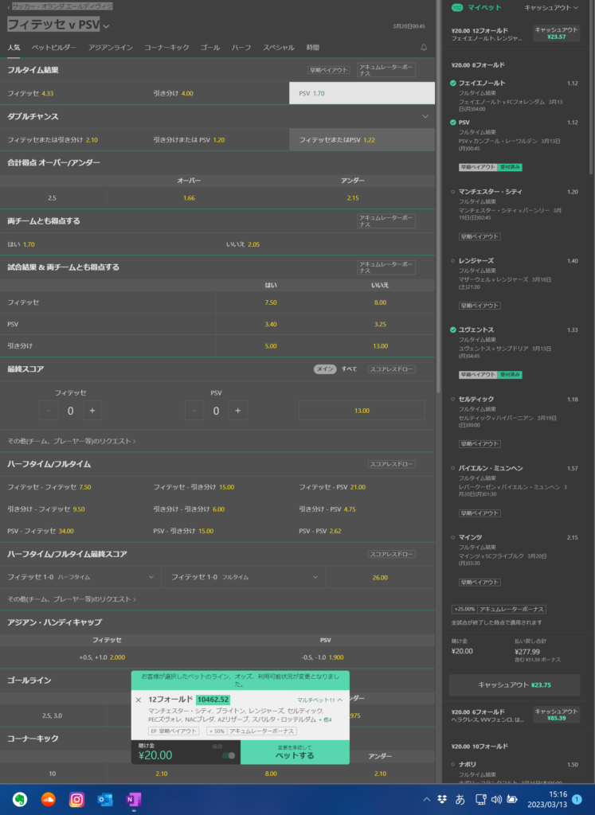Pick オーバー 2.5 goals at 1.66
Screen dimensions: 595x815
coord(189,198)
